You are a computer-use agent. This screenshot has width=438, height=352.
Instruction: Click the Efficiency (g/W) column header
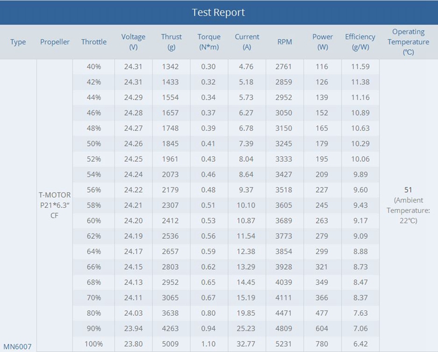360,42
